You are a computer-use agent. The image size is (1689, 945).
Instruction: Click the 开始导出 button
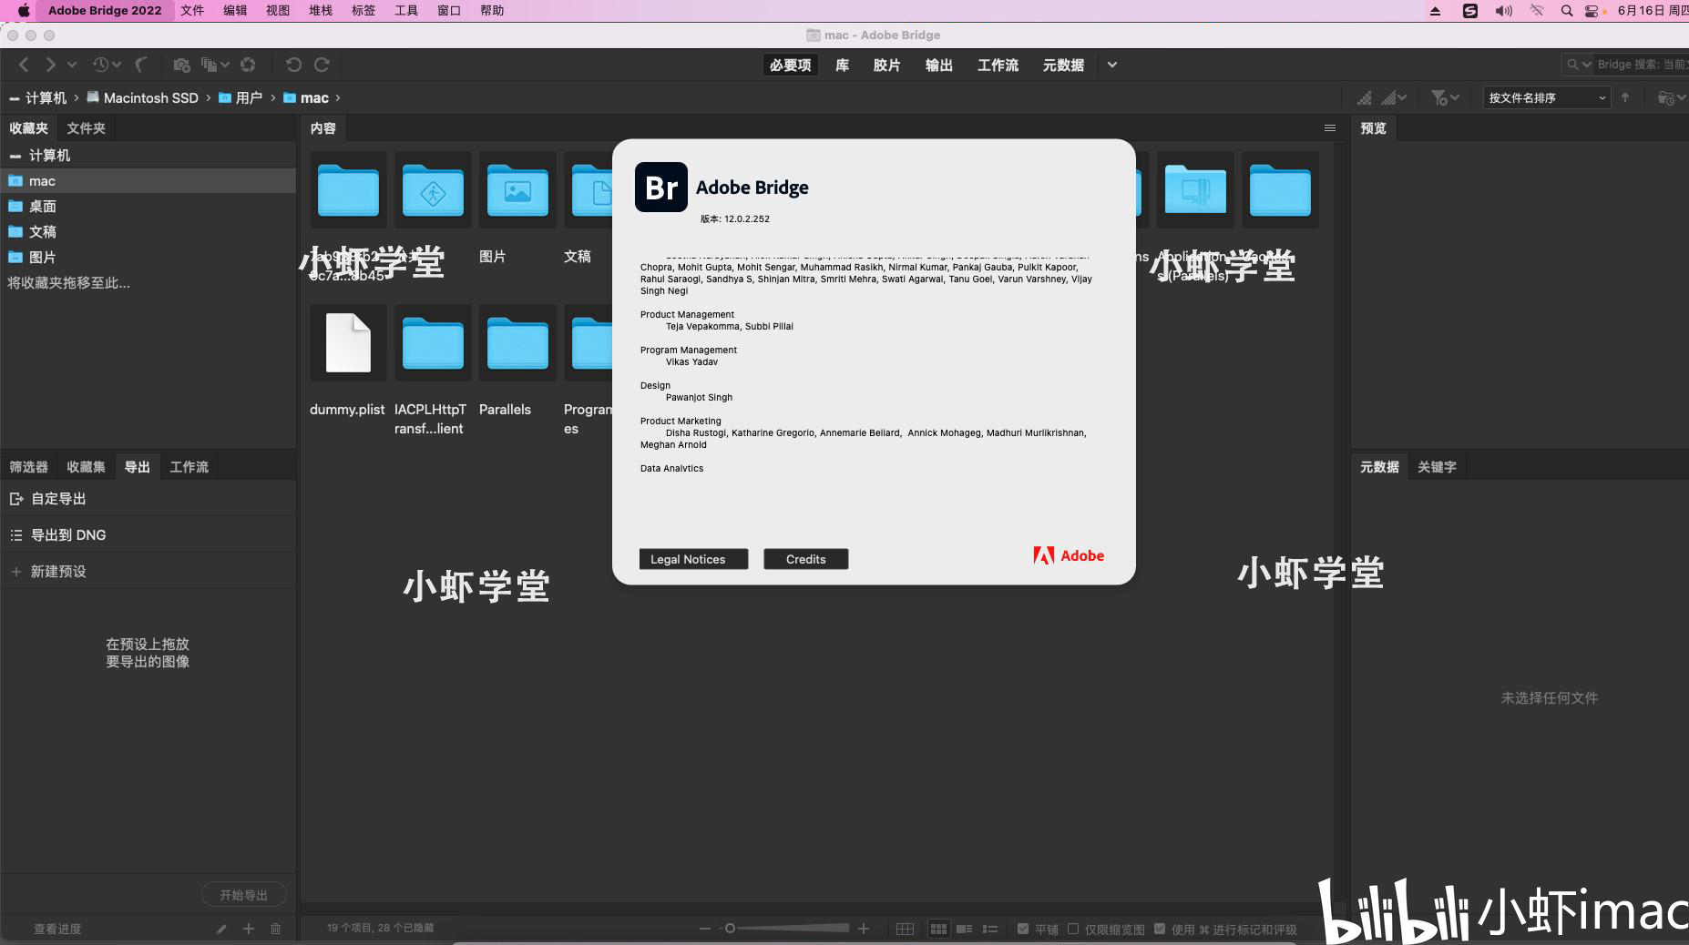(243, 893)
